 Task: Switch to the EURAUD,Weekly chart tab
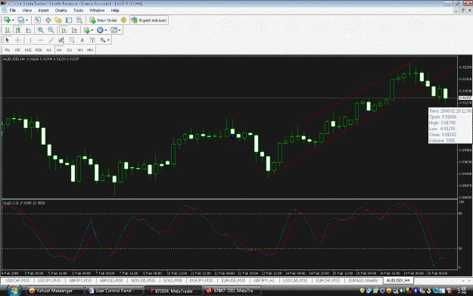(x=363, y=281)
